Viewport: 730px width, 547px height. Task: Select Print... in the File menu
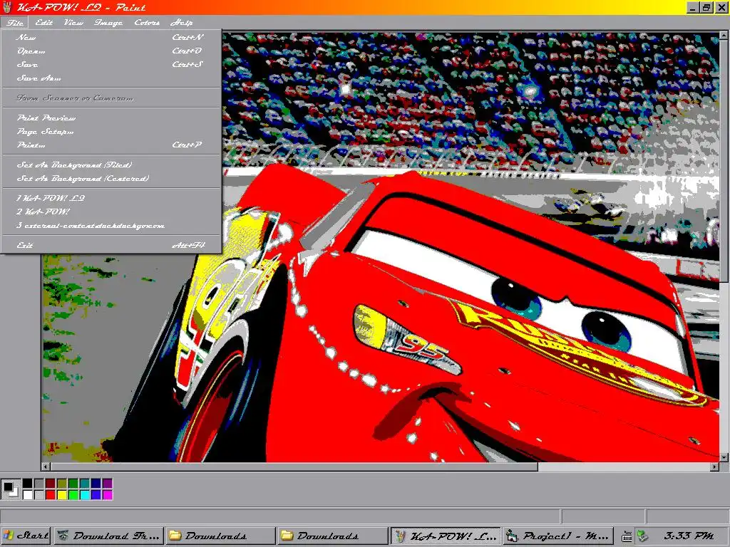click(111, 145)
